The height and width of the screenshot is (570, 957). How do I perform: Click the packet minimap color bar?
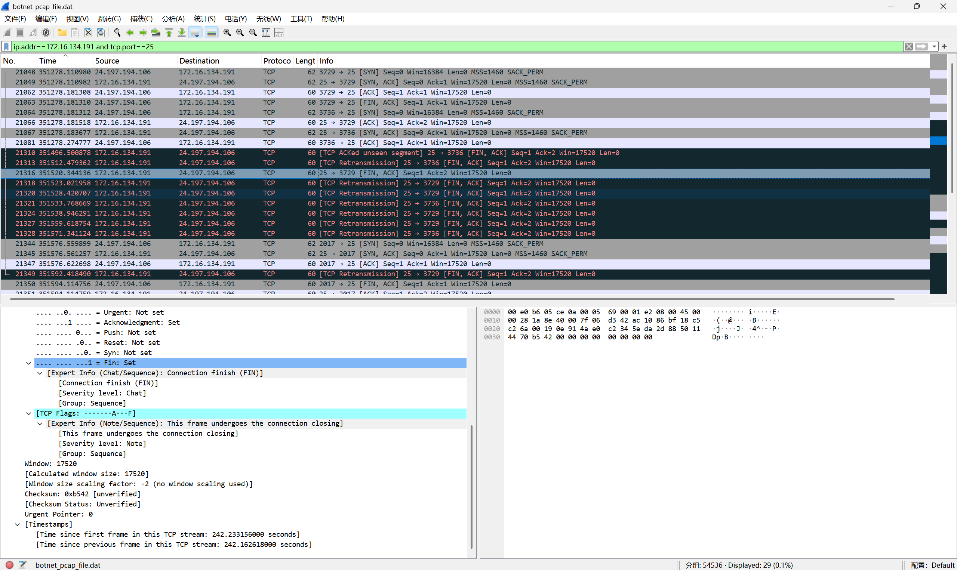pos(938,173)
